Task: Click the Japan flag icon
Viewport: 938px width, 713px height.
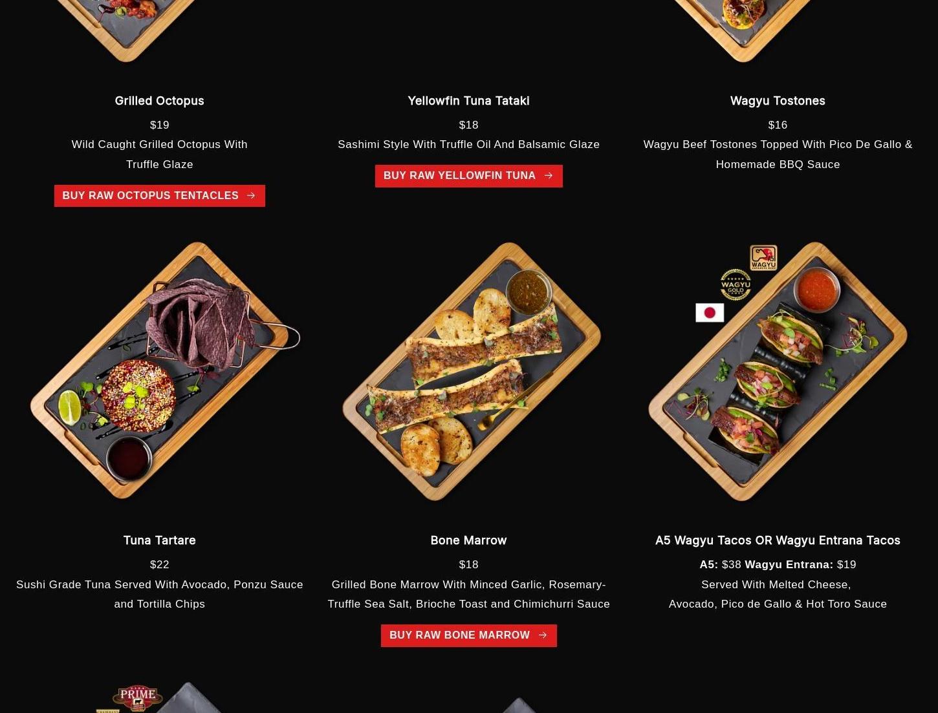Action: point(710,313)
